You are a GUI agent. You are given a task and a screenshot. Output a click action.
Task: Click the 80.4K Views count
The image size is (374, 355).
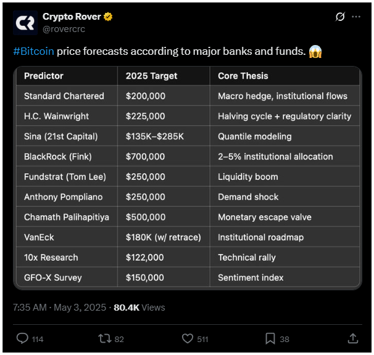click(139, 308)
